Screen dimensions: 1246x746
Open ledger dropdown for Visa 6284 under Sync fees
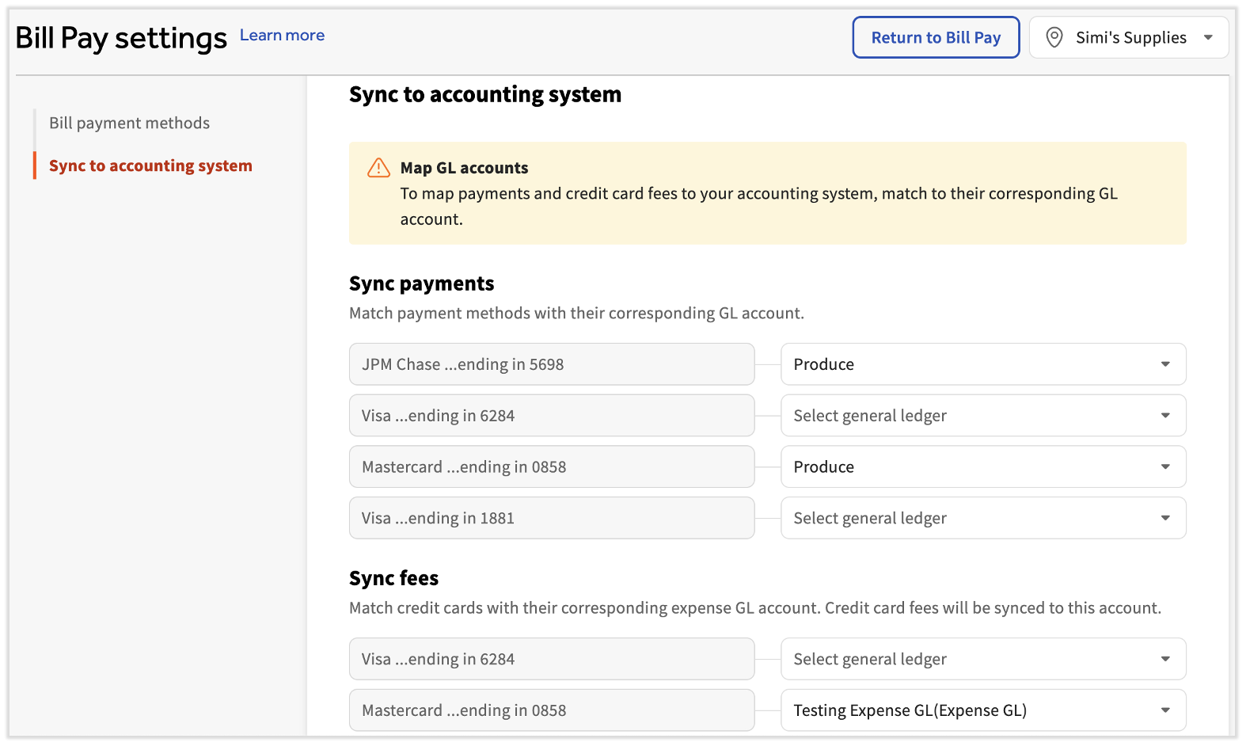pos(982,659)
